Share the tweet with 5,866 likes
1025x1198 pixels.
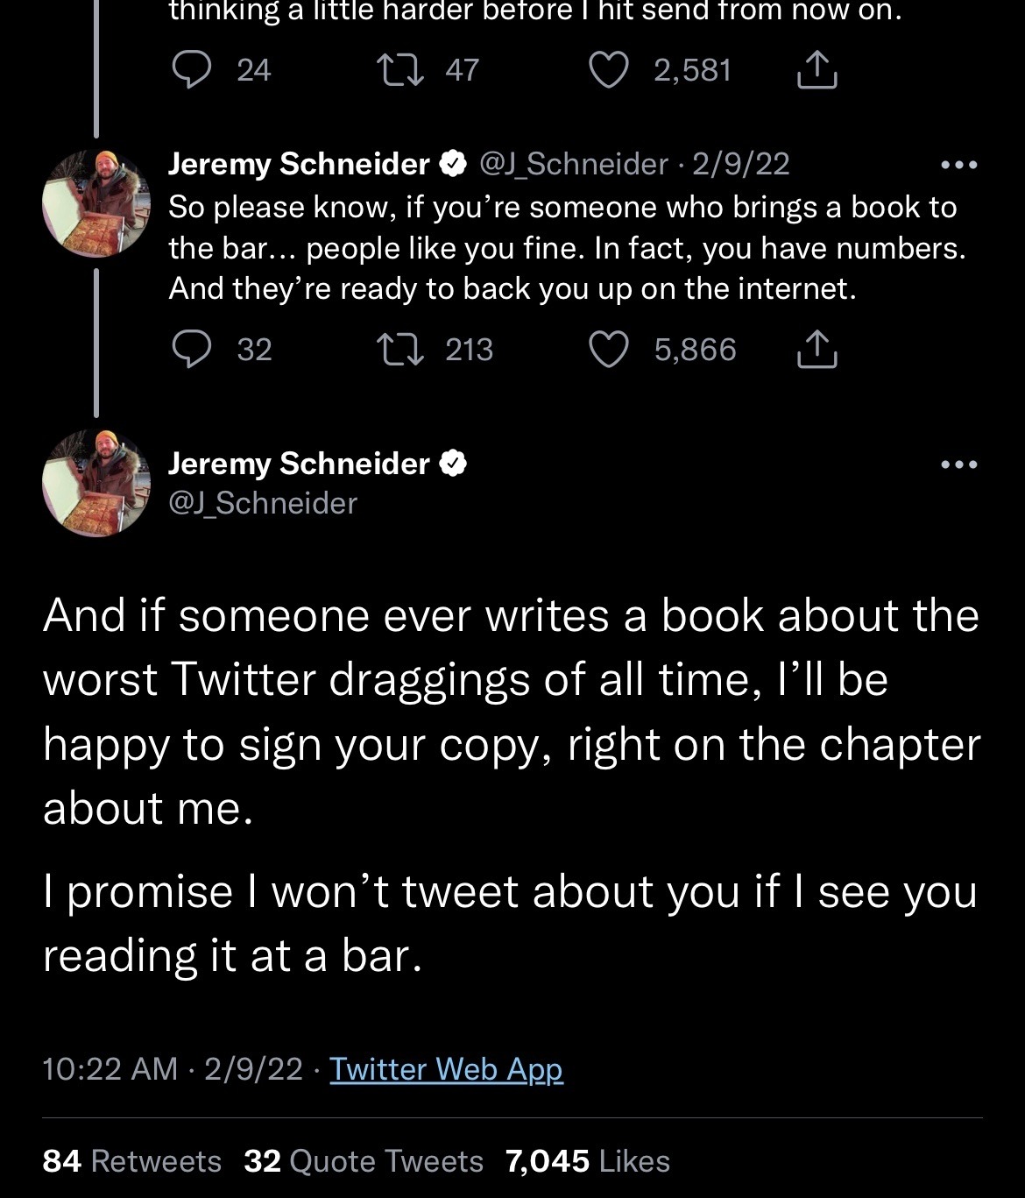[816, 350]
